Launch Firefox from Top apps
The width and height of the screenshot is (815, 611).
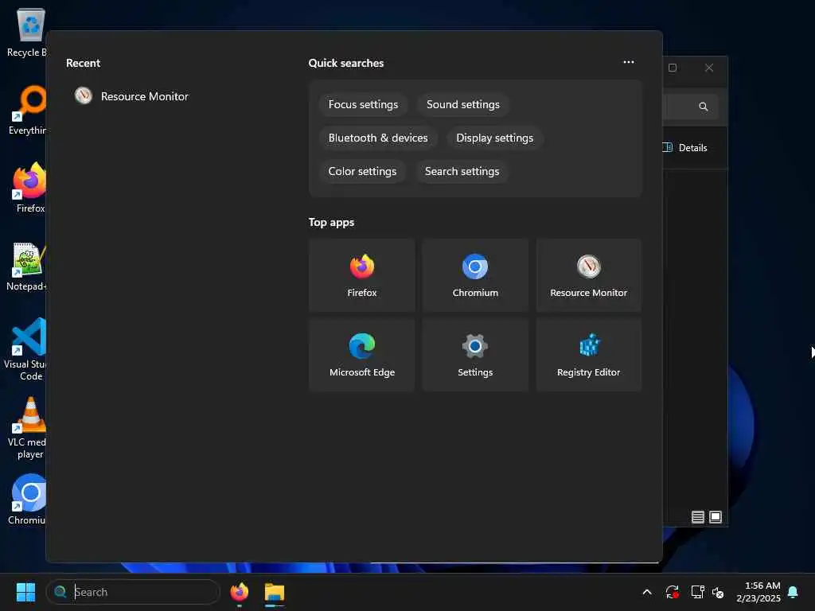(362, 275)
